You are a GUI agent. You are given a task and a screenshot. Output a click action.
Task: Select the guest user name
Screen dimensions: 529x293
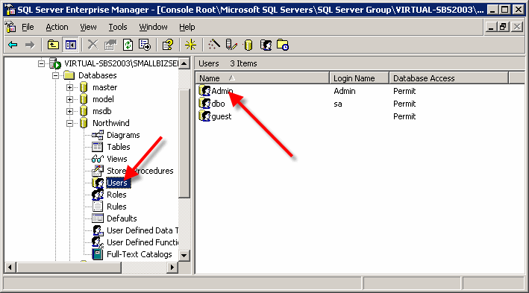222,116
